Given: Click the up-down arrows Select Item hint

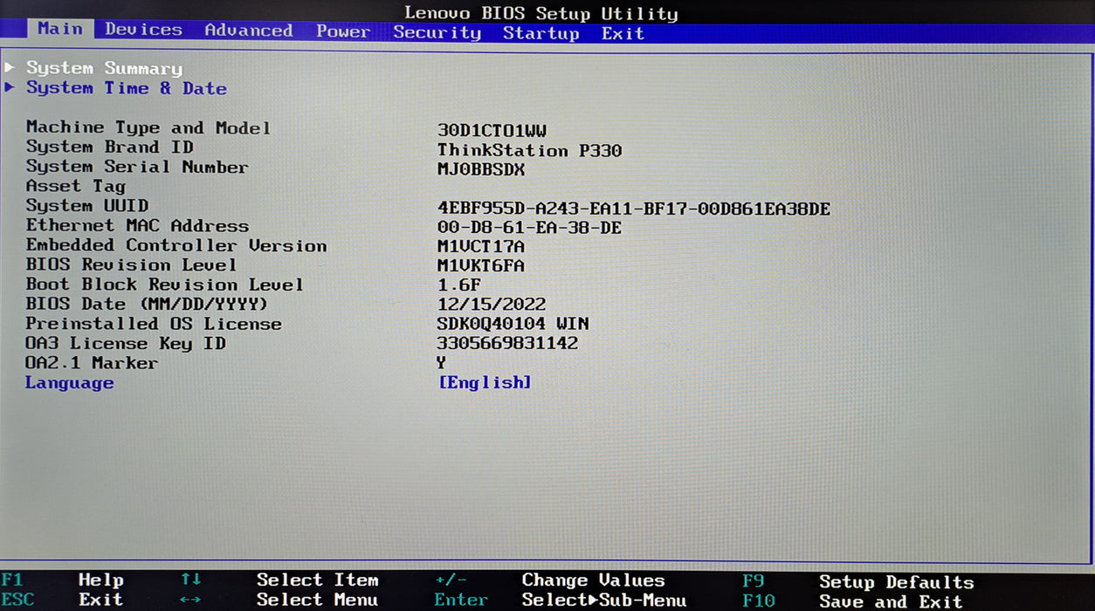Looking at the screenshot, I should point(191,580).
